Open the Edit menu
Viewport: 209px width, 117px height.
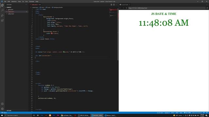[x=9, y=1]
